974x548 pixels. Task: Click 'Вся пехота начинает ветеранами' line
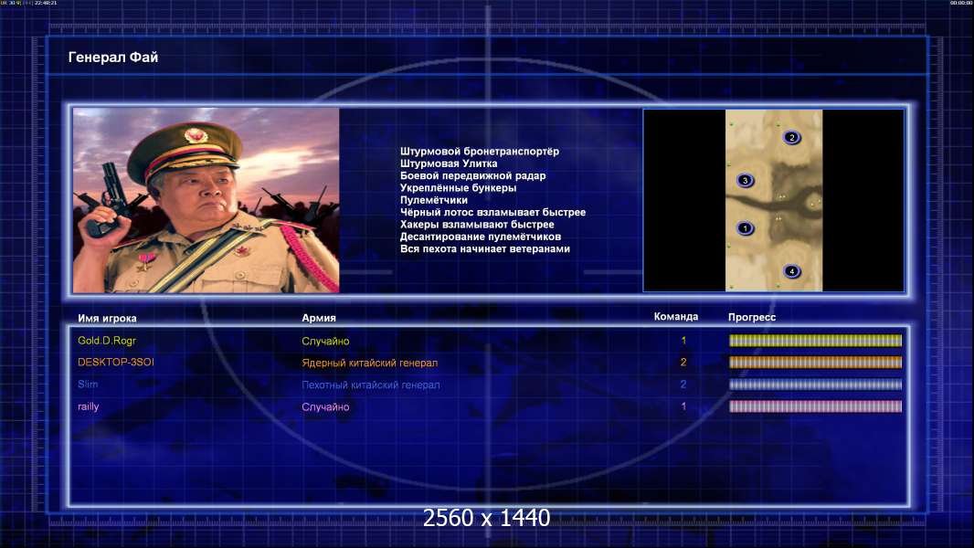coord(484,248)
